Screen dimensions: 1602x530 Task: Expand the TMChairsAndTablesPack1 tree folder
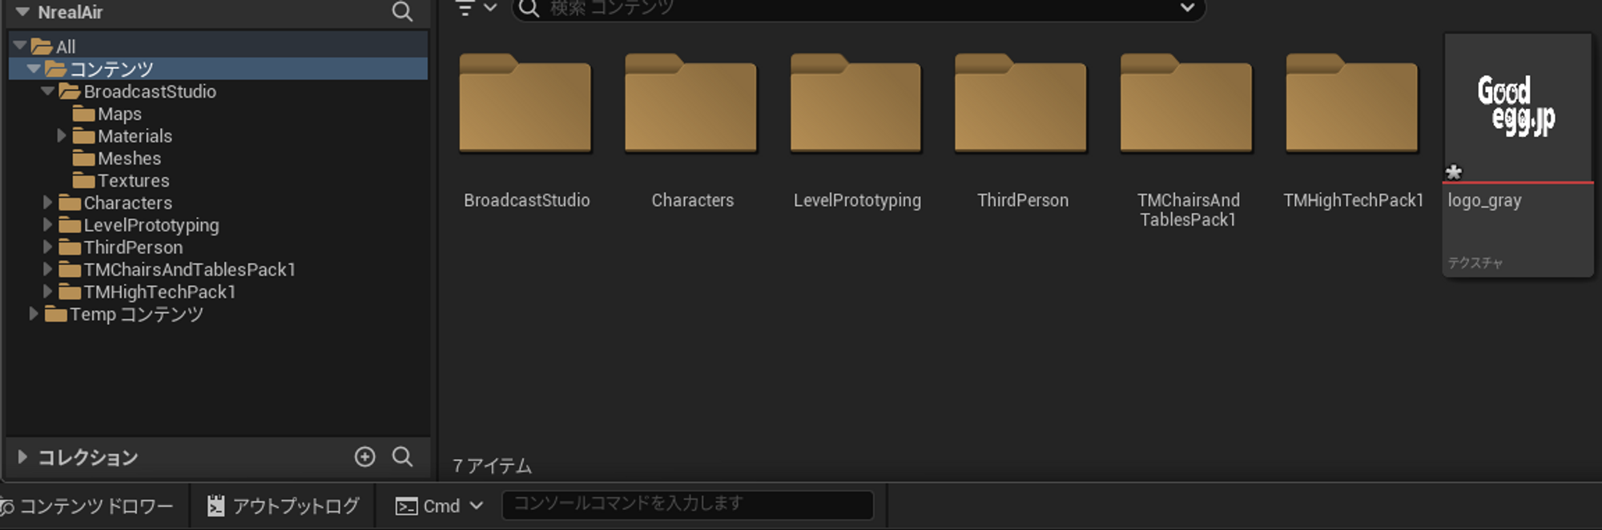point(48,270)
